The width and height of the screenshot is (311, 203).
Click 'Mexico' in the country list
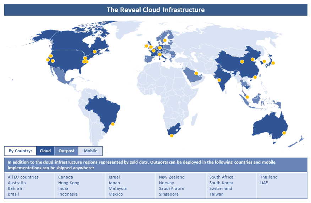pyautogui.click(x=116, y=194)
